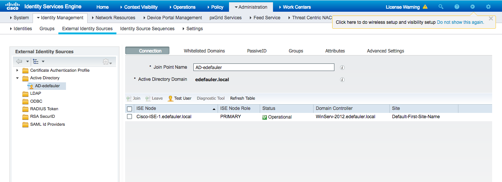Viewport: 502px width, 182px height.
Task: Open the help question mark icon
Action: pos(457,7)
